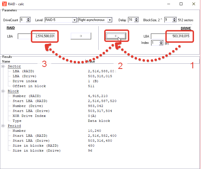Click the Delay spinner arrows
This screenshot has height=169, width=202.
137,20
